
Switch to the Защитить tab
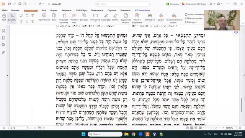point(66,10)
